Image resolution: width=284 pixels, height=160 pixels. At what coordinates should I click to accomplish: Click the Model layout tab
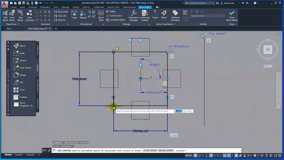(8, 155)
